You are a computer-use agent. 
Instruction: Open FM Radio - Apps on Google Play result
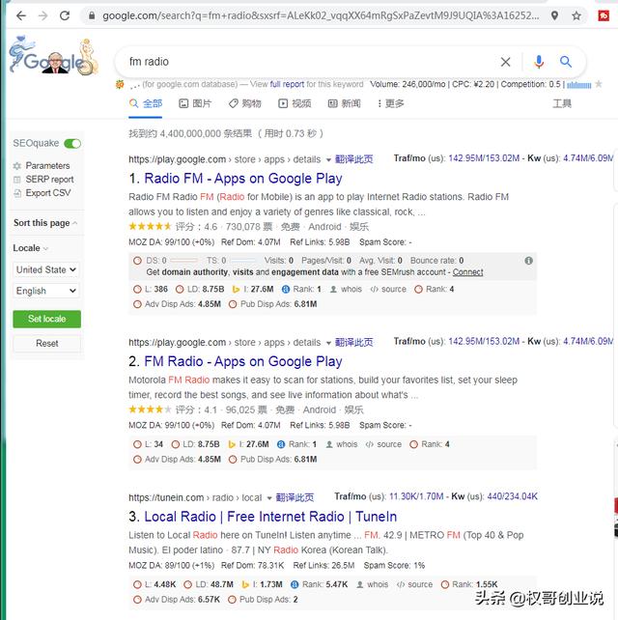pyautogui.click(x=243, y=362)
